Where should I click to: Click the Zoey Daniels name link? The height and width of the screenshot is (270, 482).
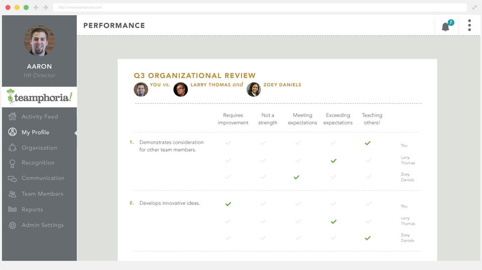(x=282, y=85)
